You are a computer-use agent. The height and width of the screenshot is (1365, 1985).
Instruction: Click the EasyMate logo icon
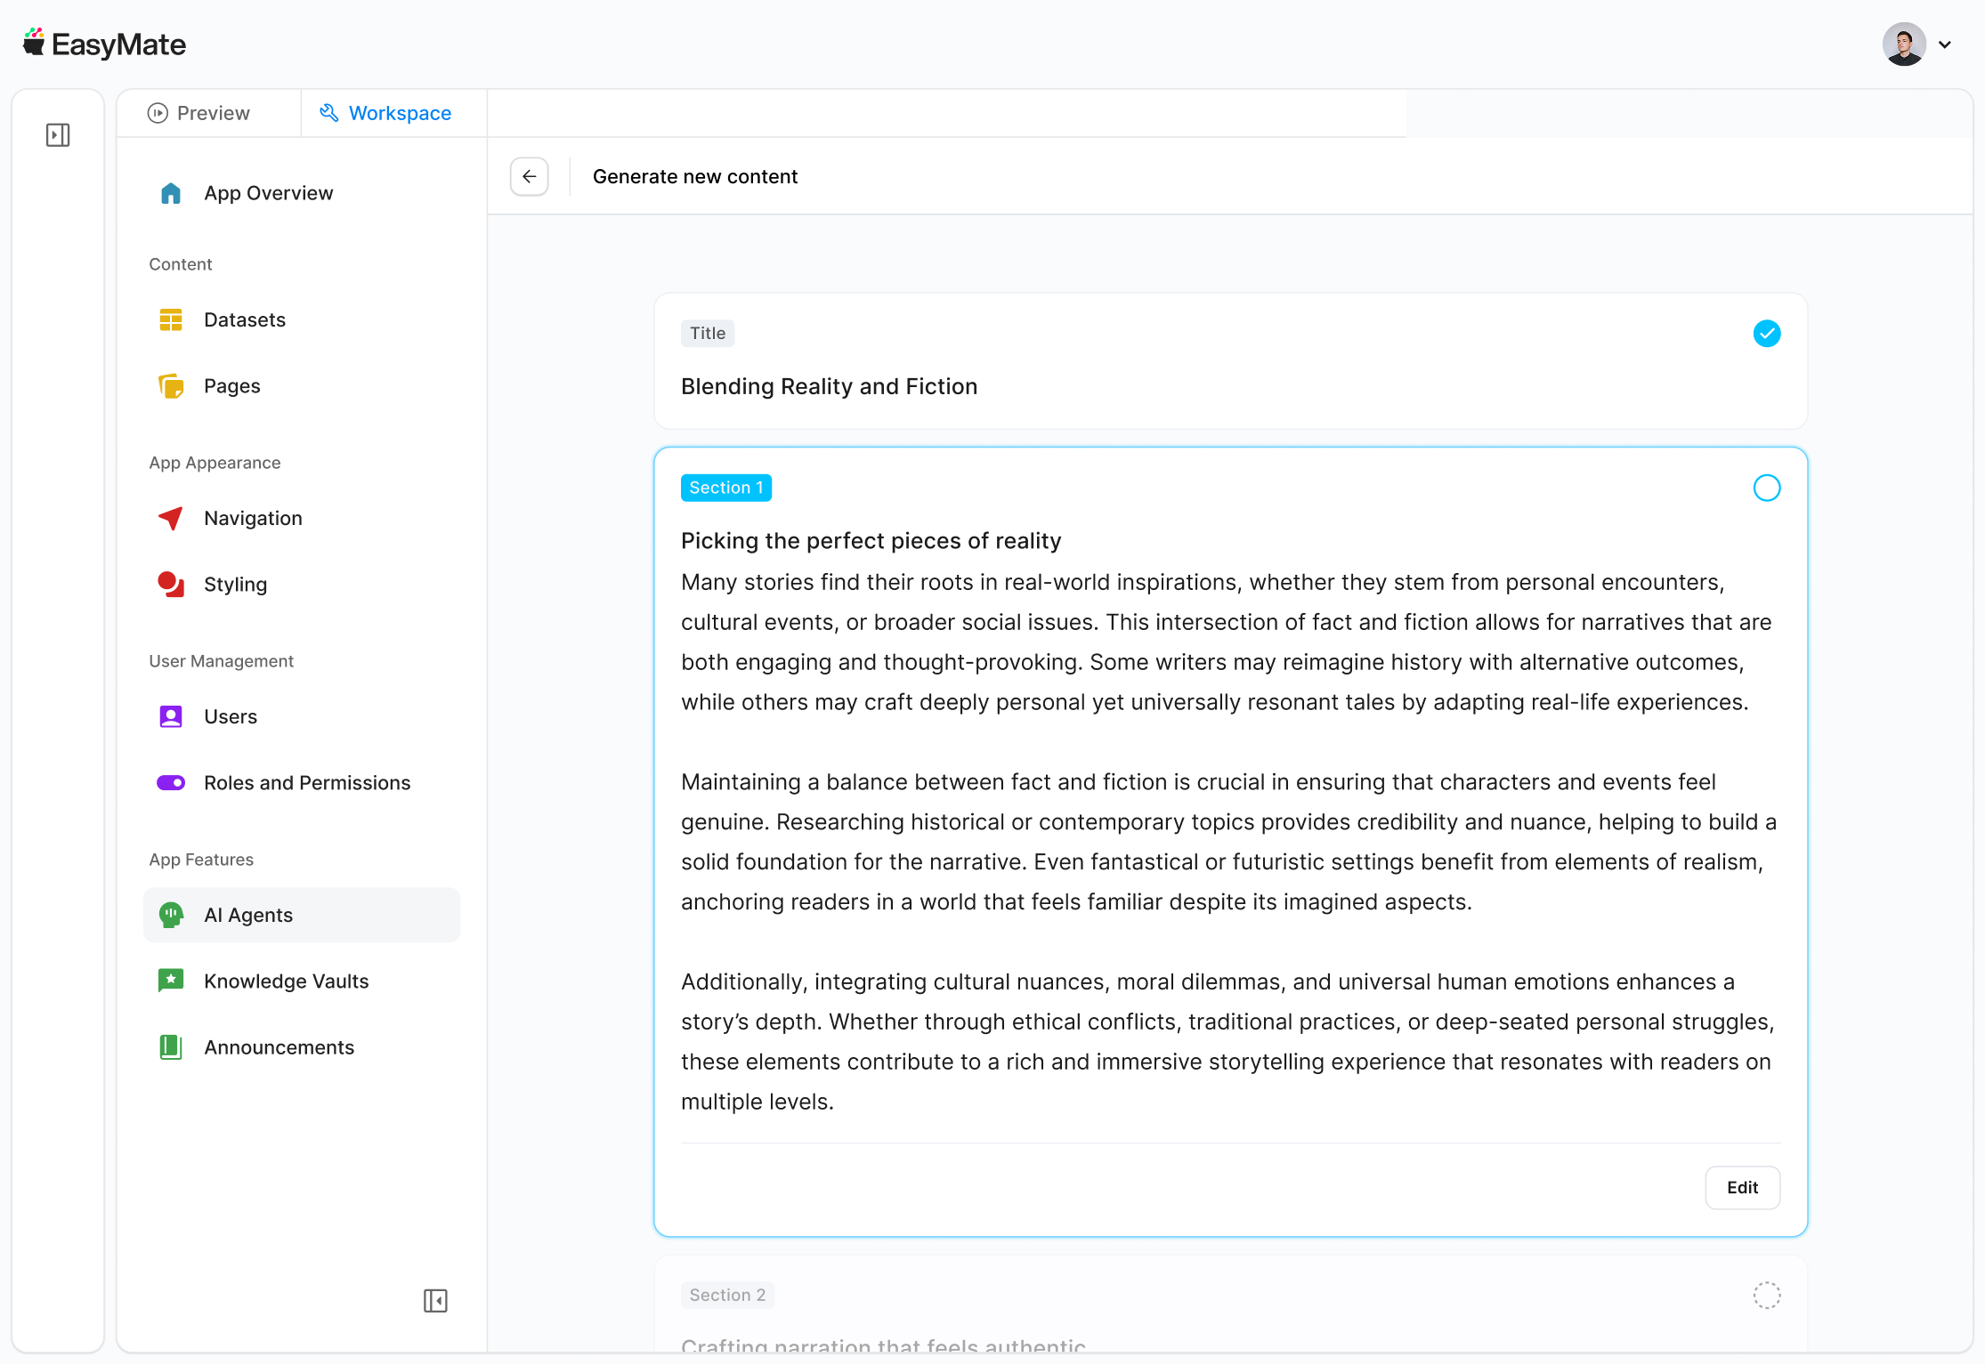[x=34, y=43]
